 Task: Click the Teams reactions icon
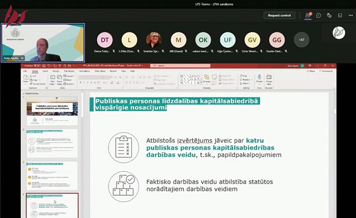pyautogui.click(x=329, y=16)
